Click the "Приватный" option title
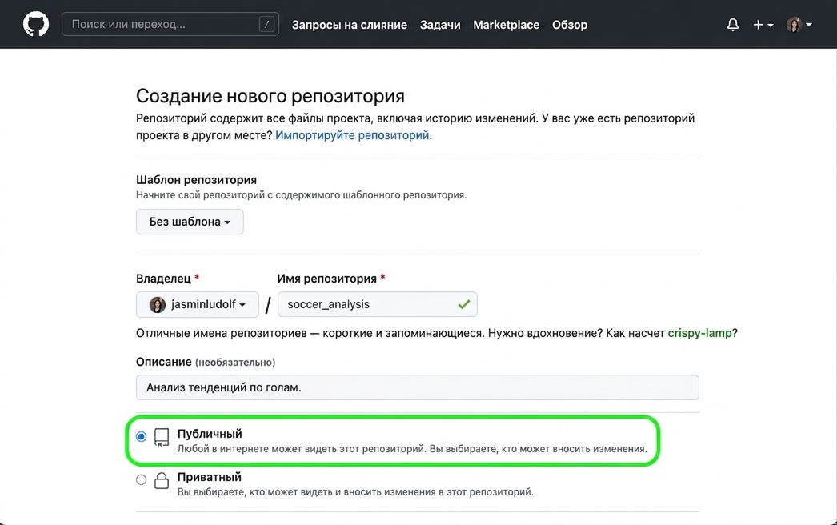This screenshot has height=525, width=837. point(210,477)
